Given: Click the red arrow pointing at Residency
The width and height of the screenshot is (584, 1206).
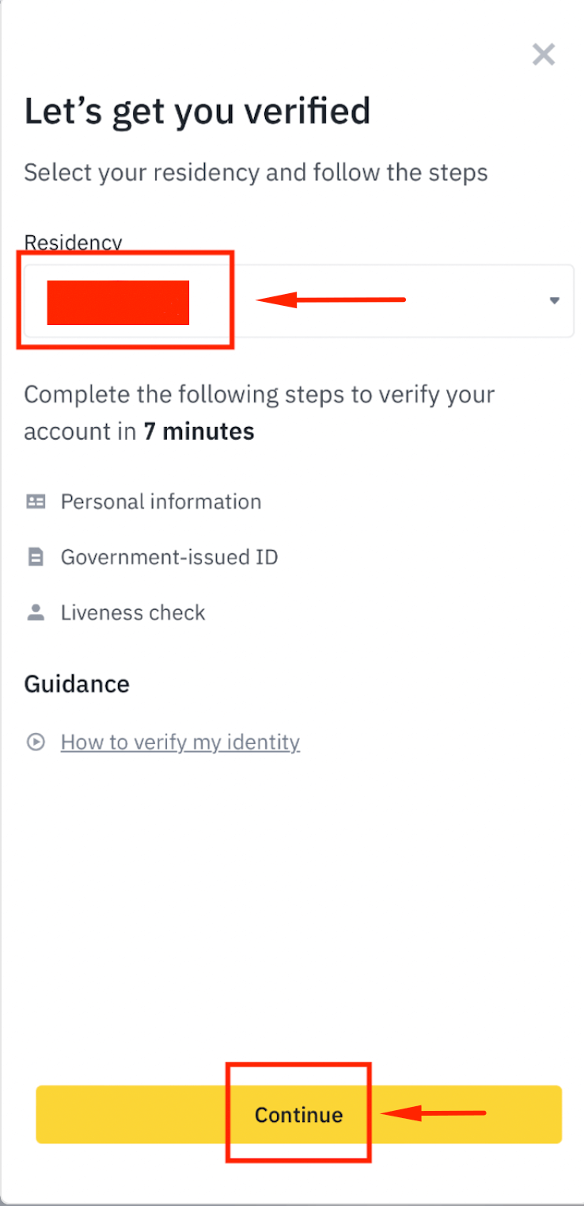Looking at the screenshot, I should point(332,300).
